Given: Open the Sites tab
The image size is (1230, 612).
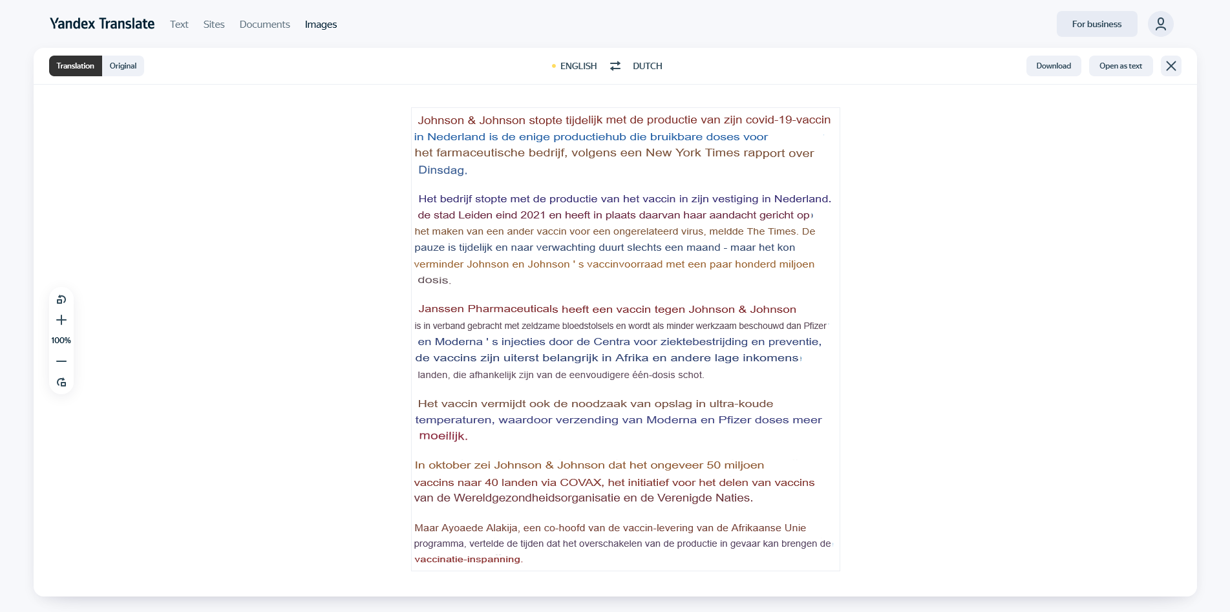Looking at the screenshot, I should [x=214, y=25].
